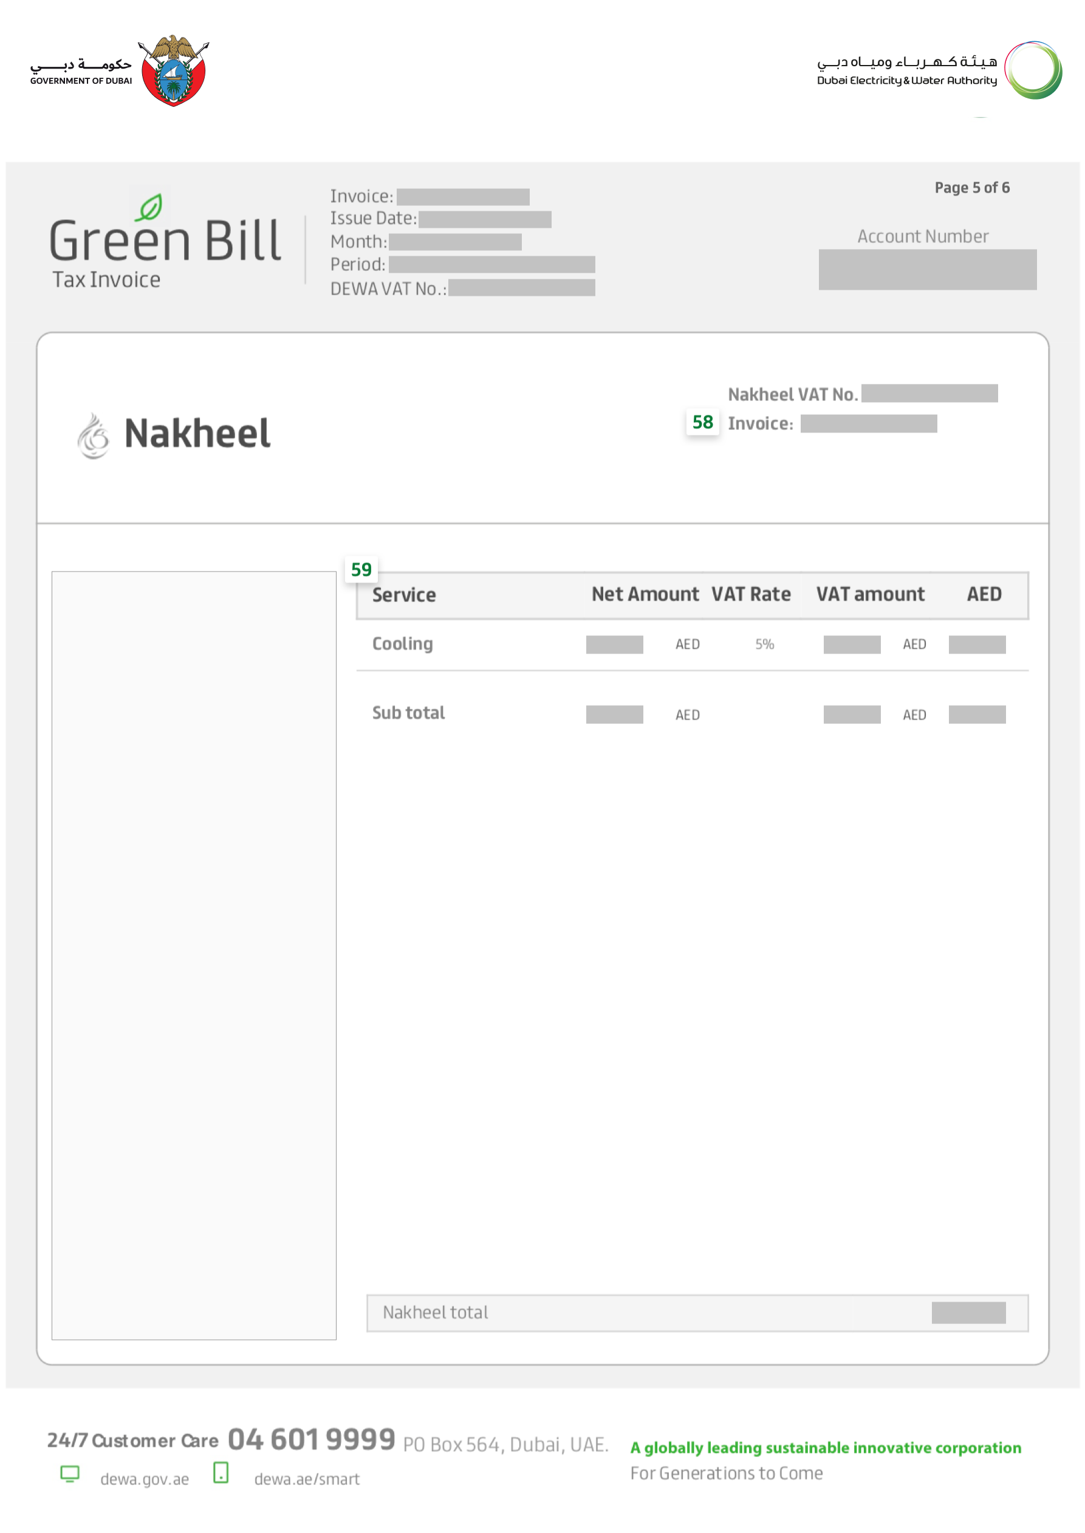This screenshot has width=1085, height=1533.
Task: Open the dewa.gov.ae website link
Action: 145,1479
